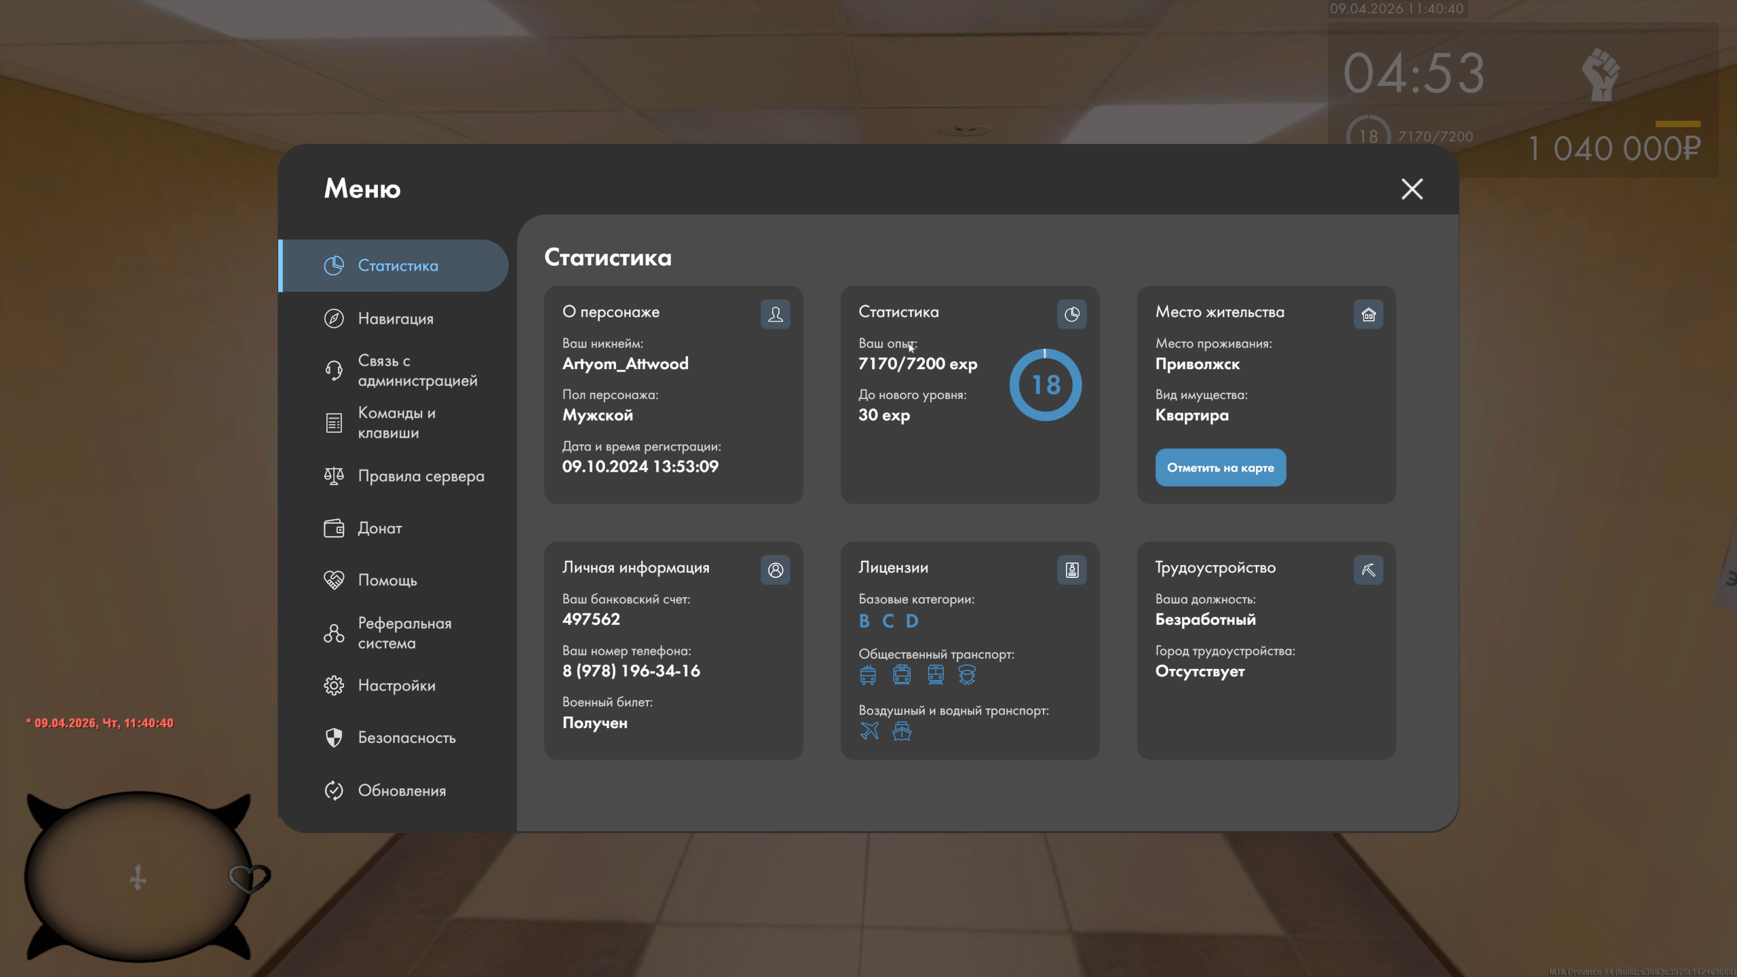The width and height of the screenshot is (1737, 977).
Task: Click the ship license icon
Action: click(x=902, y=731)
